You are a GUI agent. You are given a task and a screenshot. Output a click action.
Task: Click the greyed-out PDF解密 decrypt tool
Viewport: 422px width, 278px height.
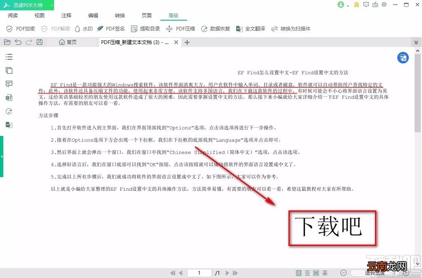click(x=56, y=29)
